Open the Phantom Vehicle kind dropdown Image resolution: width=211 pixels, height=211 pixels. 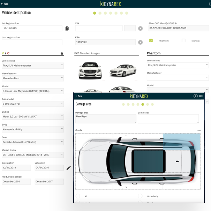178,65
